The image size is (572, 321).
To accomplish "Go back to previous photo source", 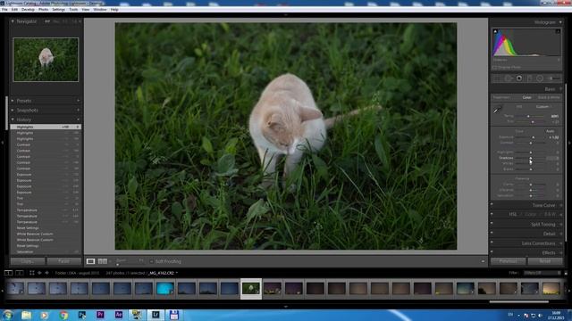I will click(39, 273).
